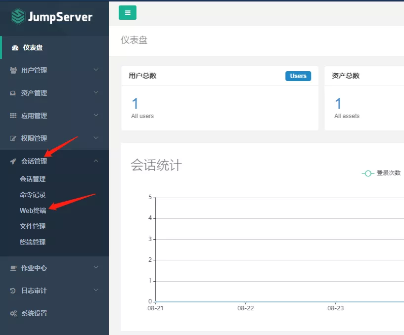Click the dashboard gauge icon
Image resolution: width=404 pixels, height=335 pixels.
15,48
